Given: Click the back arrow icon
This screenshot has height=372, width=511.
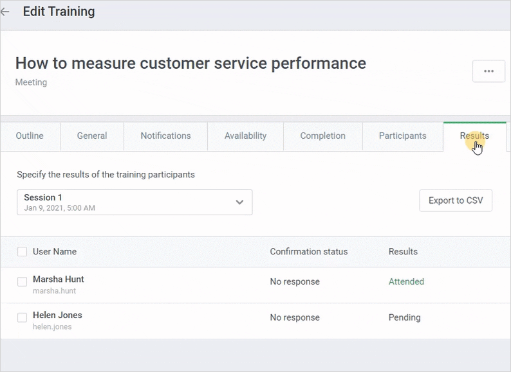Looking at the screenshot, I should tap(5, 12).
